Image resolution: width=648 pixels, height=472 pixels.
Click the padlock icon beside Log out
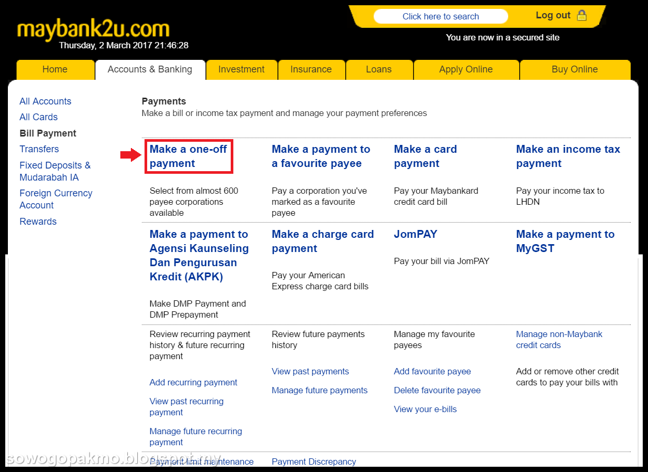click(581, 15)
